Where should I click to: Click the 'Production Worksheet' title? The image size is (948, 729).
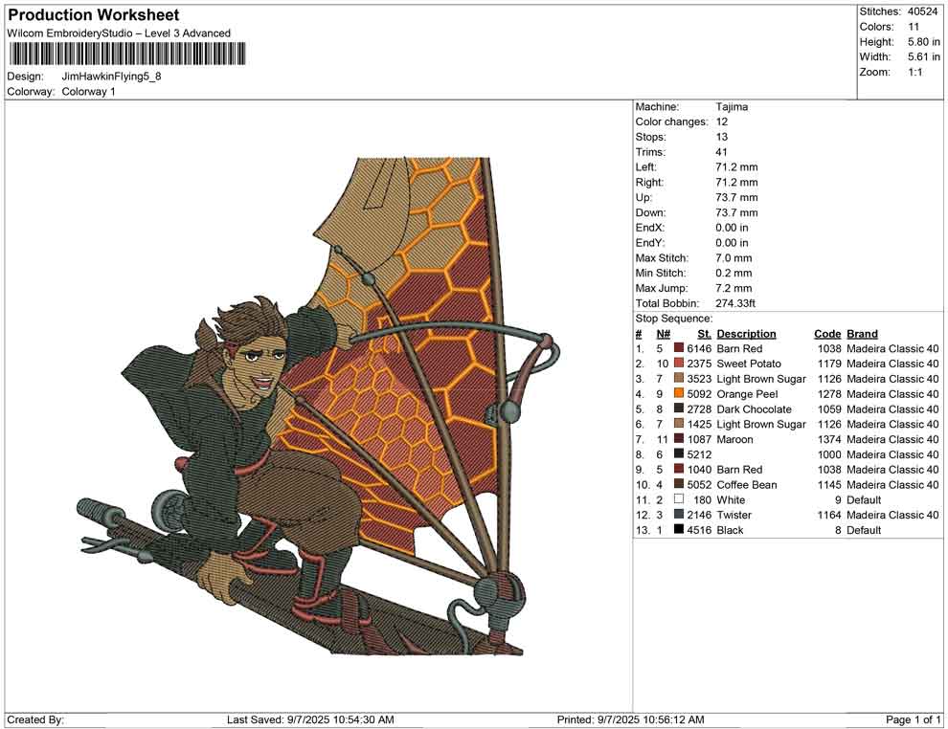coord(94,15)
